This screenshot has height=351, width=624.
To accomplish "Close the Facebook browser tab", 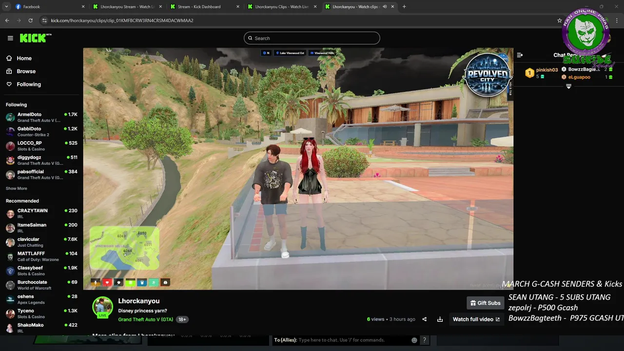I will click(83, 7).
